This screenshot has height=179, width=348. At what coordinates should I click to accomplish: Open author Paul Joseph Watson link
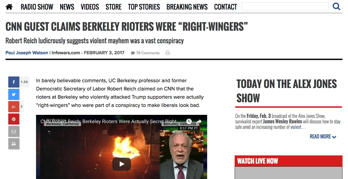(x=27, y=53)
